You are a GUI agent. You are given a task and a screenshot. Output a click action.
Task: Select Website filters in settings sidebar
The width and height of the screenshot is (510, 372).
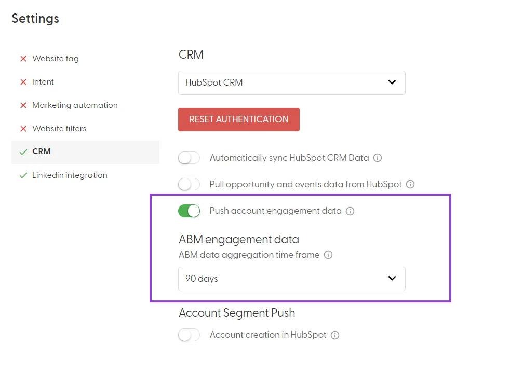(59, 129)
